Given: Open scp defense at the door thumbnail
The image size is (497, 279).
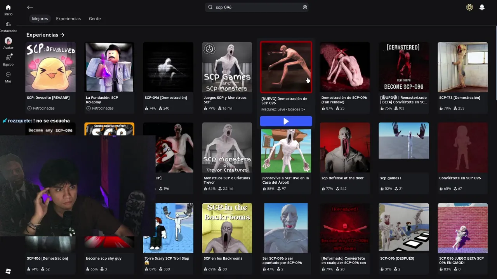Looking at the screenshot, I should coord(345,148).
